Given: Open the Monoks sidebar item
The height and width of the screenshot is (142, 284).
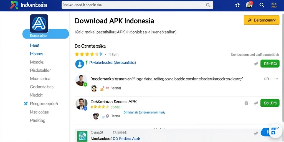Looking at the screenshot, I should [x=37, y=62].
